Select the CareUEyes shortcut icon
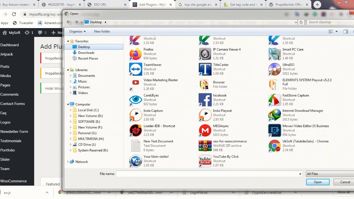 click(x=136, y=100)
